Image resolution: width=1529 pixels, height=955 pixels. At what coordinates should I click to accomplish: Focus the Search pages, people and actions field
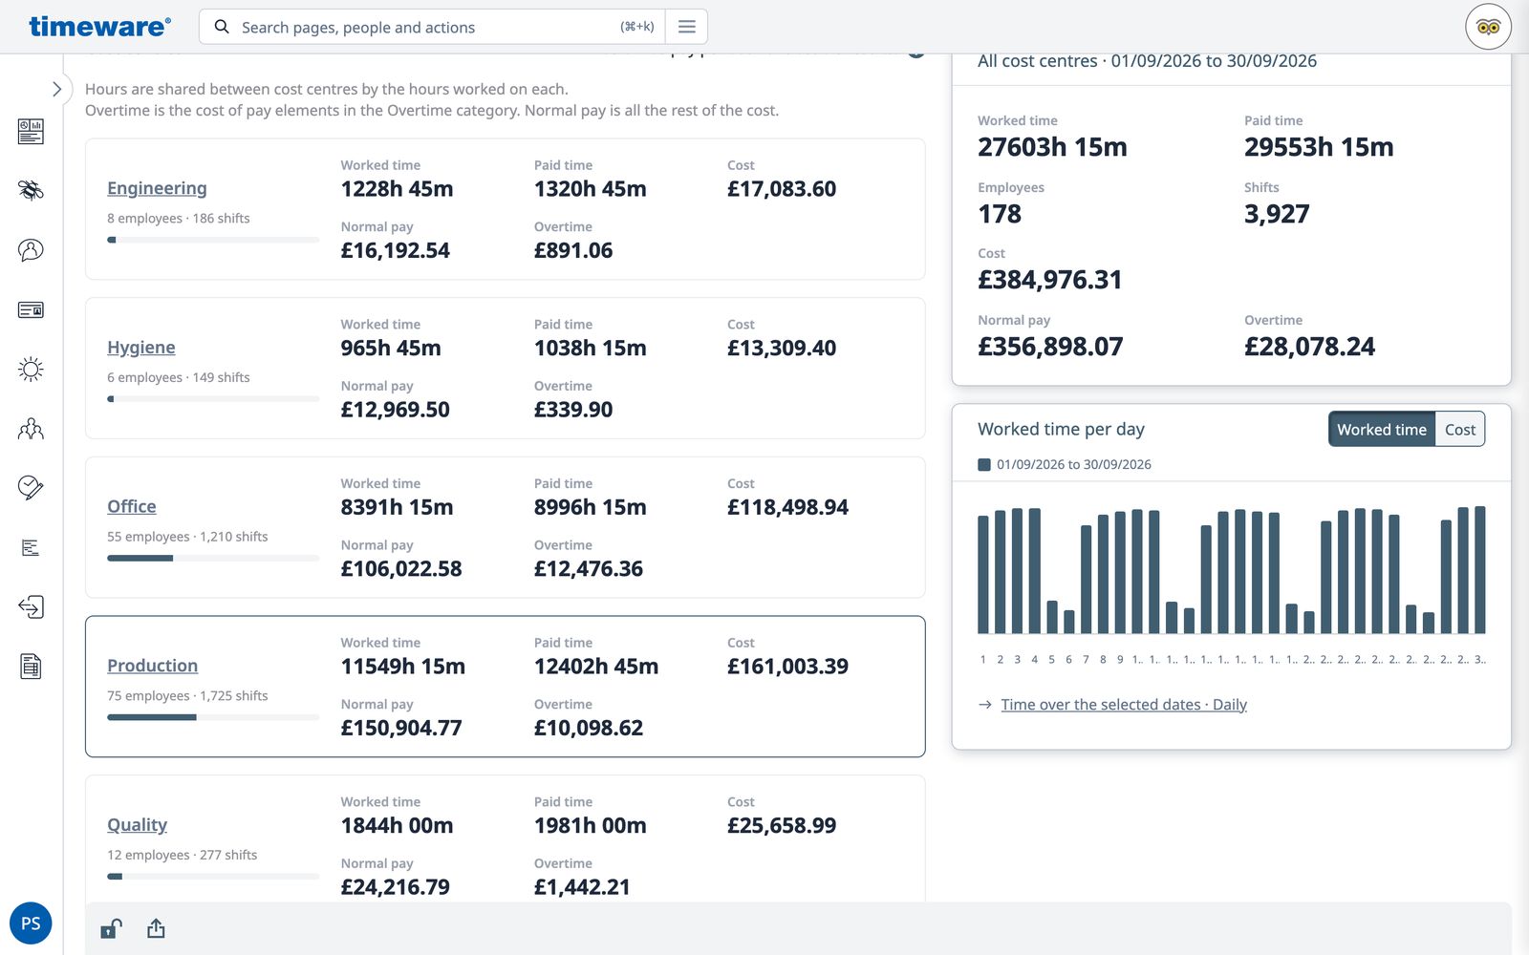[430, 27]
